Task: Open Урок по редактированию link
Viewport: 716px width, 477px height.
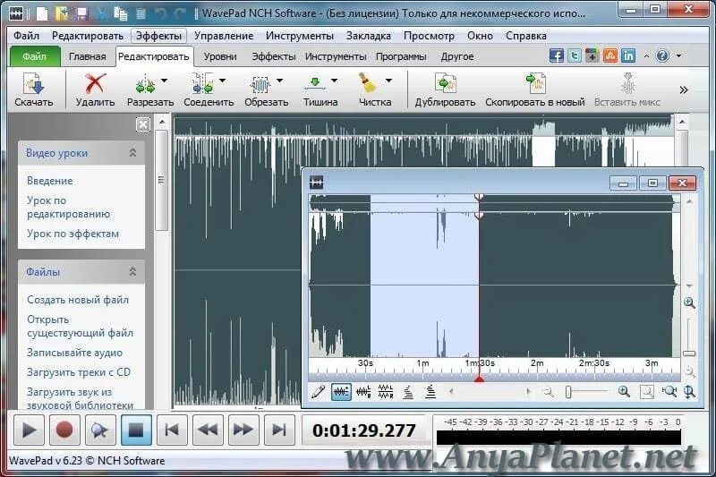Action: 69,207
